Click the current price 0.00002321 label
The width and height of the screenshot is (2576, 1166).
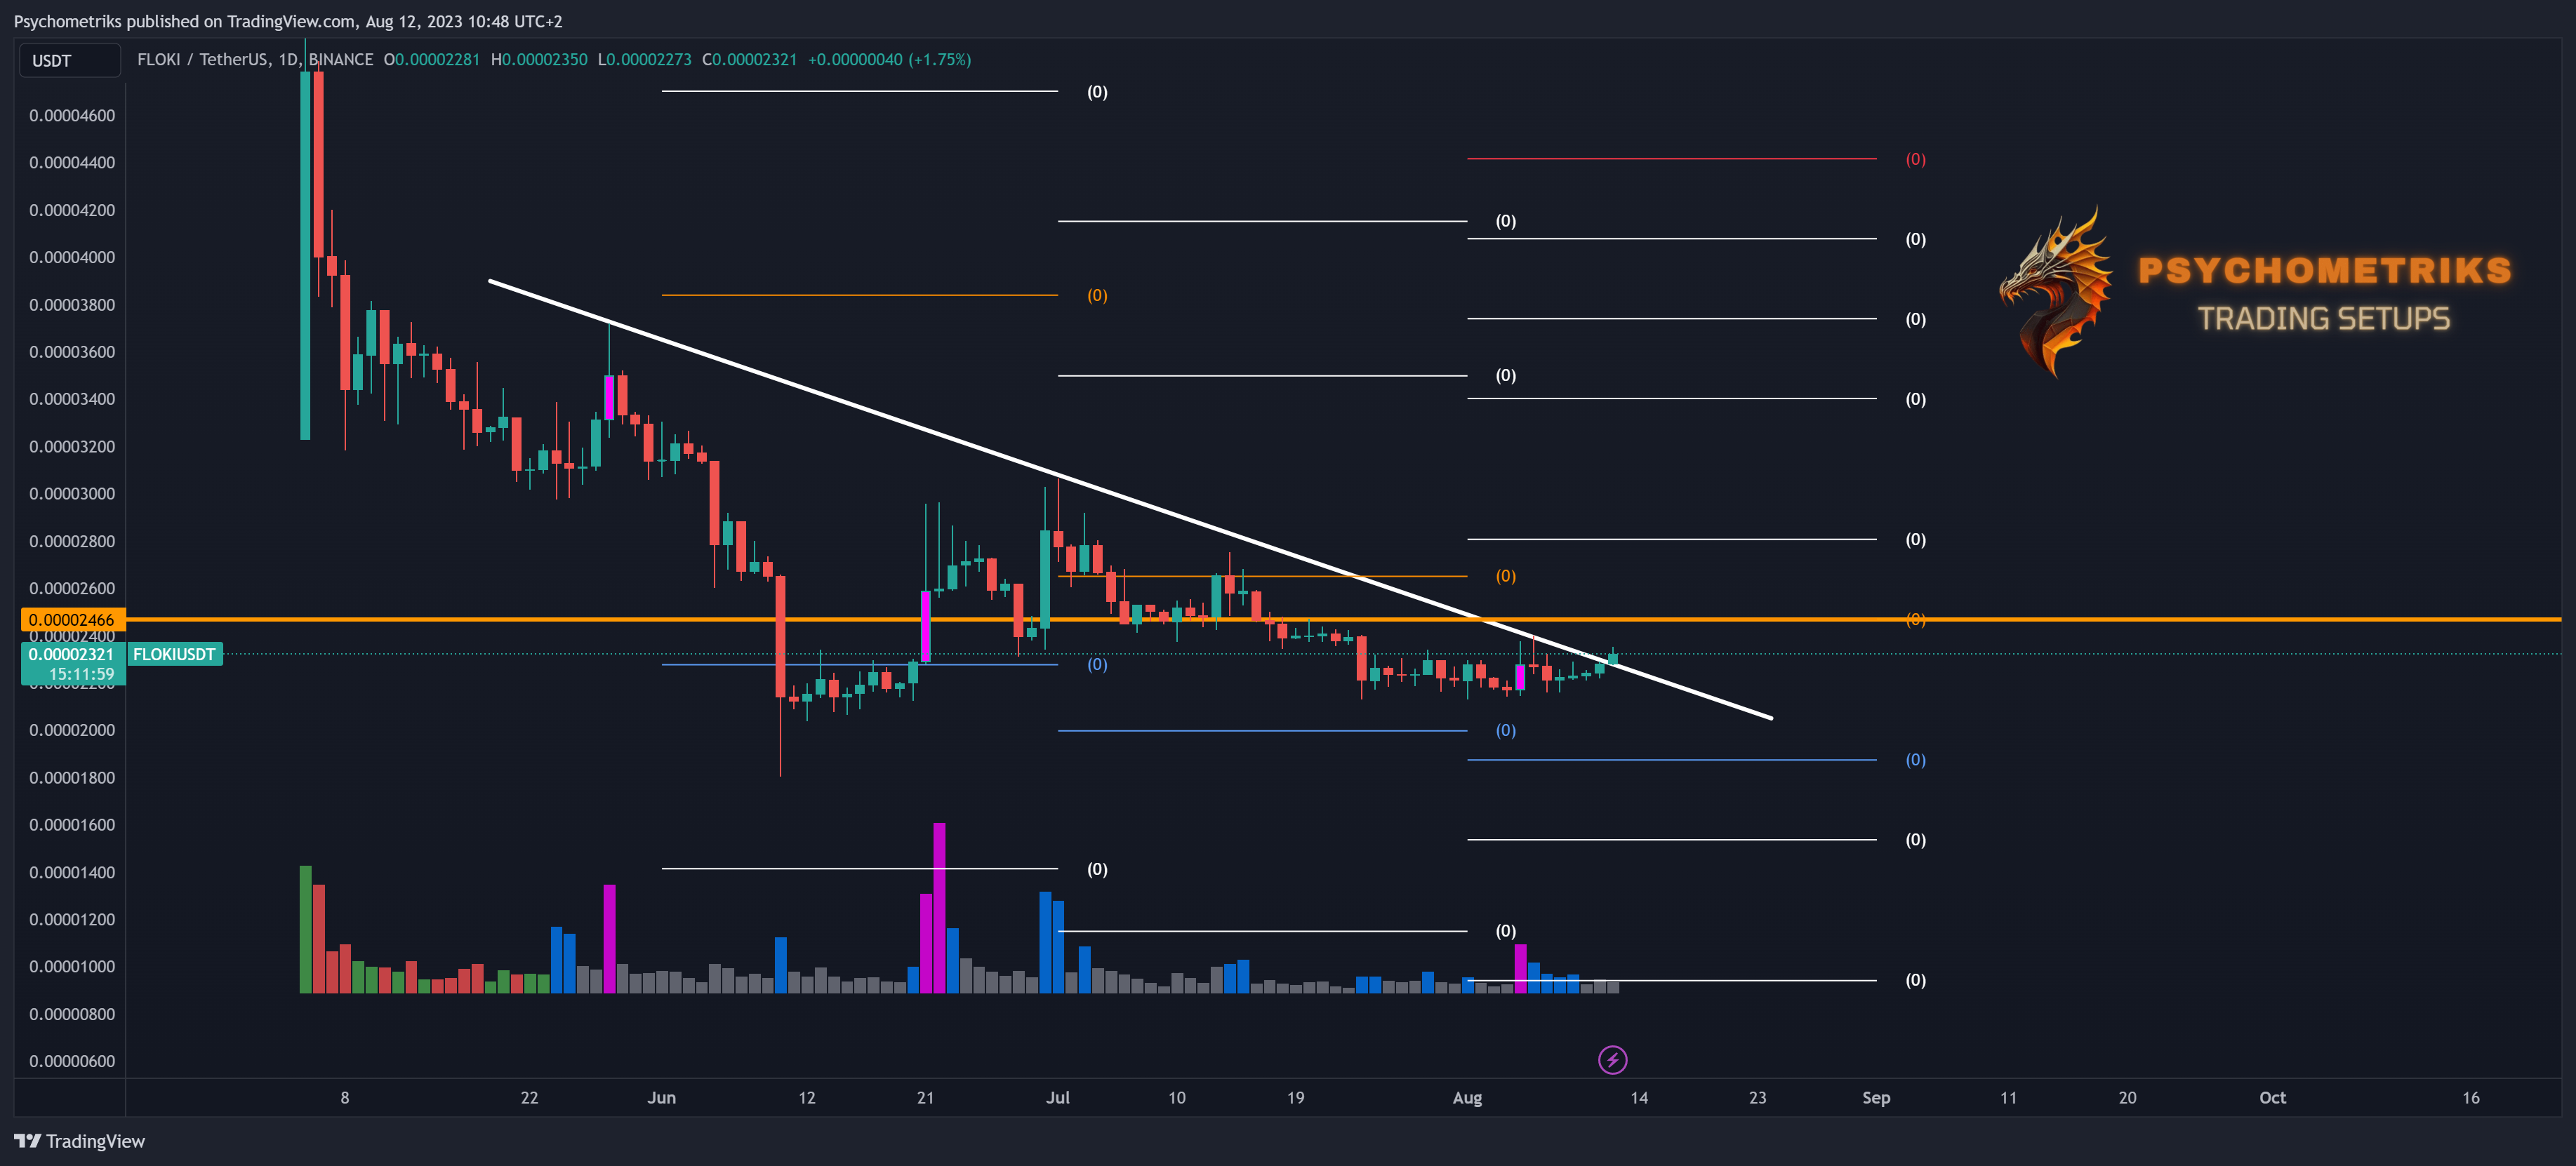point(72,655)
